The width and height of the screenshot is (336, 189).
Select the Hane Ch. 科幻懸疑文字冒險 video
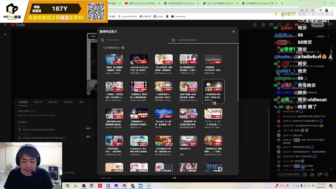point(164,146)
